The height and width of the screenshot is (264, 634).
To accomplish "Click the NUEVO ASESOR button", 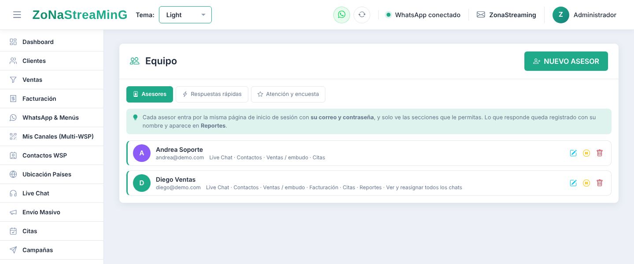I will (566, 61).
